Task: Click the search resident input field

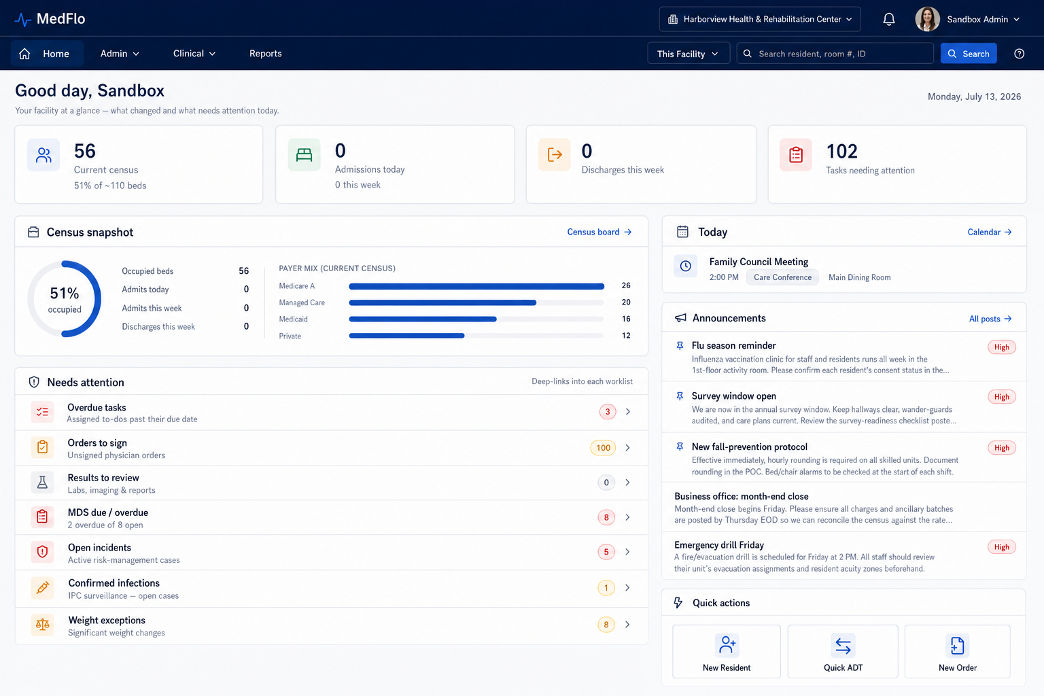Action: [x=835, y=54]
